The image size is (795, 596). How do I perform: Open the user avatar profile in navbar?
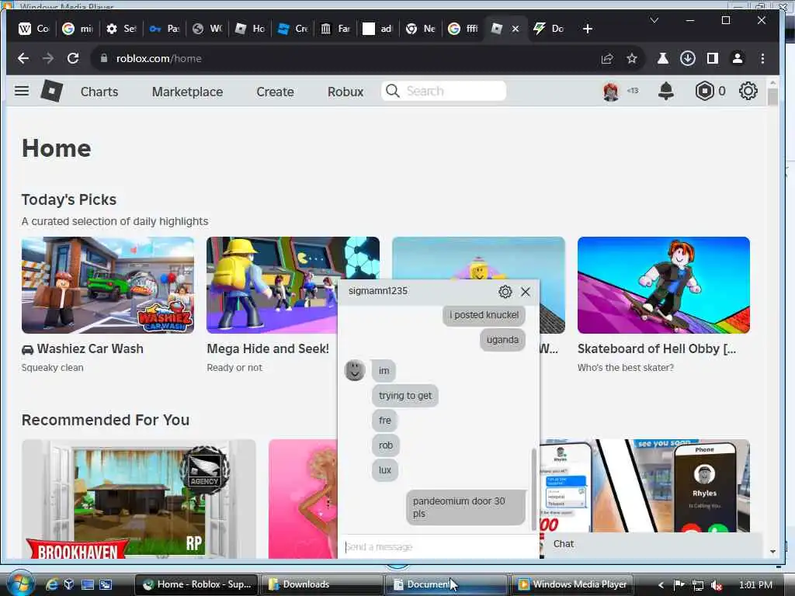coord(611,92)
